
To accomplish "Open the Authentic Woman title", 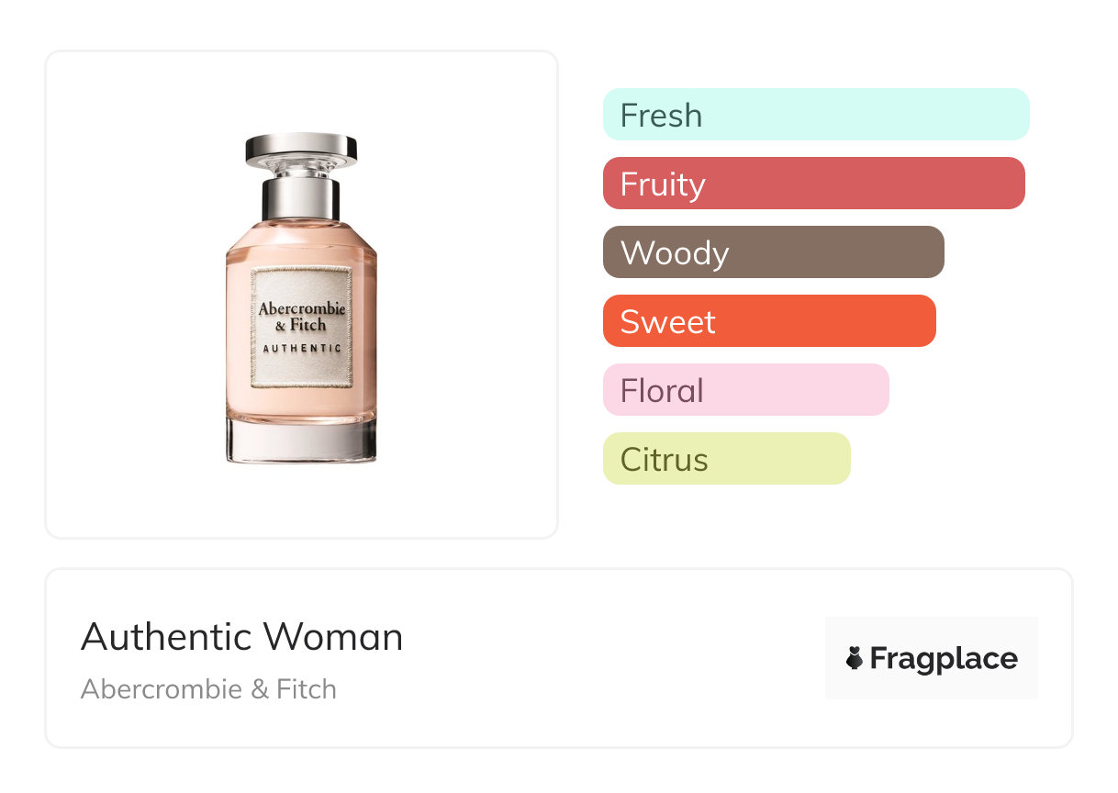I will (241, 637).
